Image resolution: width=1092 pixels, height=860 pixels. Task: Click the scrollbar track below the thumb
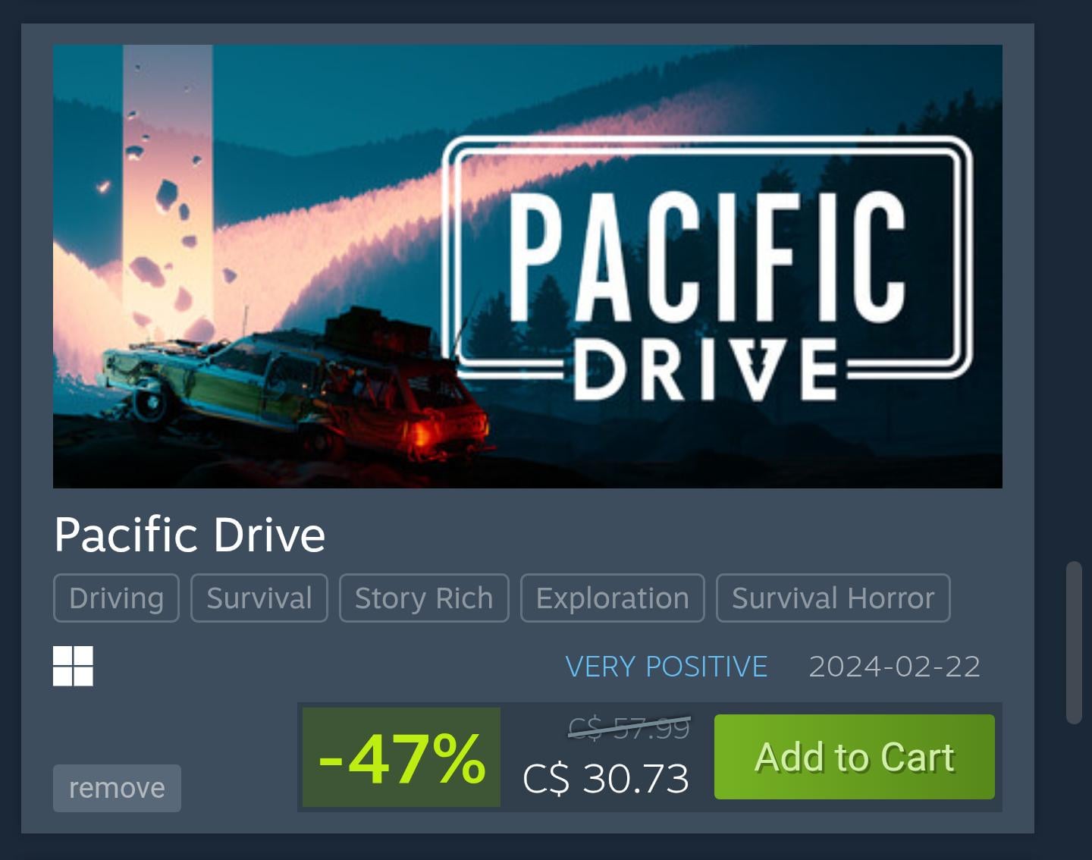click(x=1074, y=789)
